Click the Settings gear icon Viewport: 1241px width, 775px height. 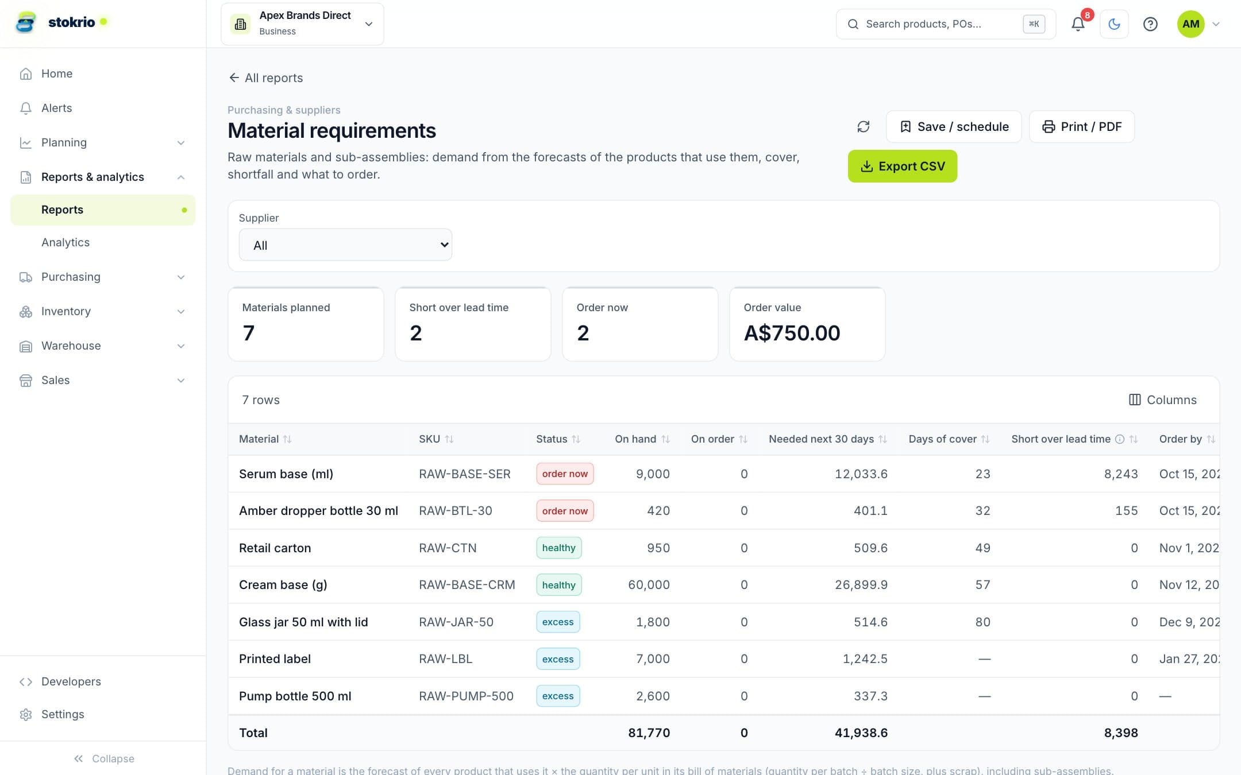[x=26, y=714]
